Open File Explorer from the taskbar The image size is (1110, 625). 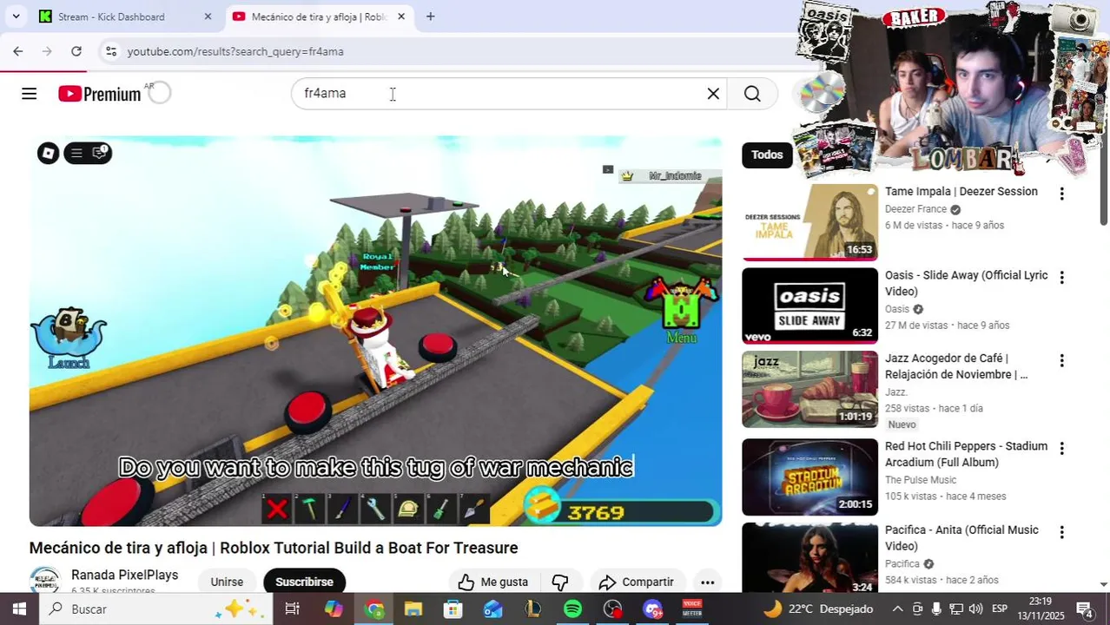coord(413,609)
